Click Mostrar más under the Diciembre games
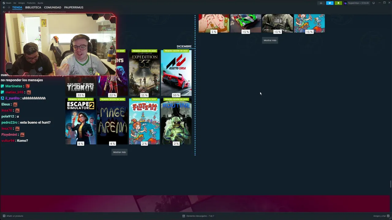This screenshot has width=392, height=220. point(119,152)
